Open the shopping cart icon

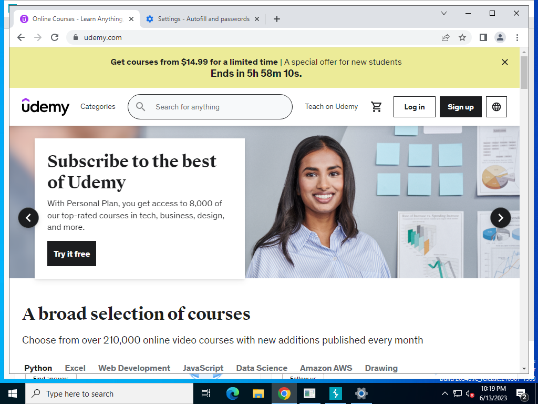376,107
